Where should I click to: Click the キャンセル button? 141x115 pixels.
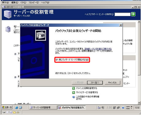(x=112, y=82)
